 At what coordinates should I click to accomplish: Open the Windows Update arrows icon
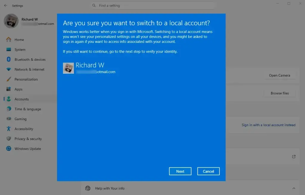(9, 149)
